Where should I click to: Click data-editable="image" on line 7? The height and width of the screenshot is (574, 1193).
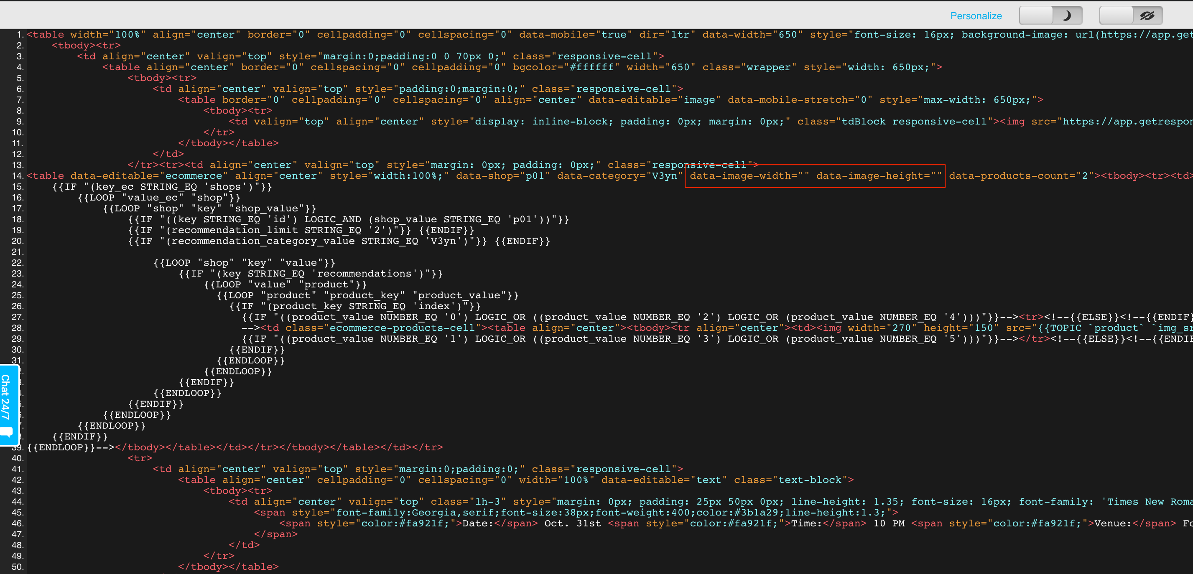[x=654, y=100]
